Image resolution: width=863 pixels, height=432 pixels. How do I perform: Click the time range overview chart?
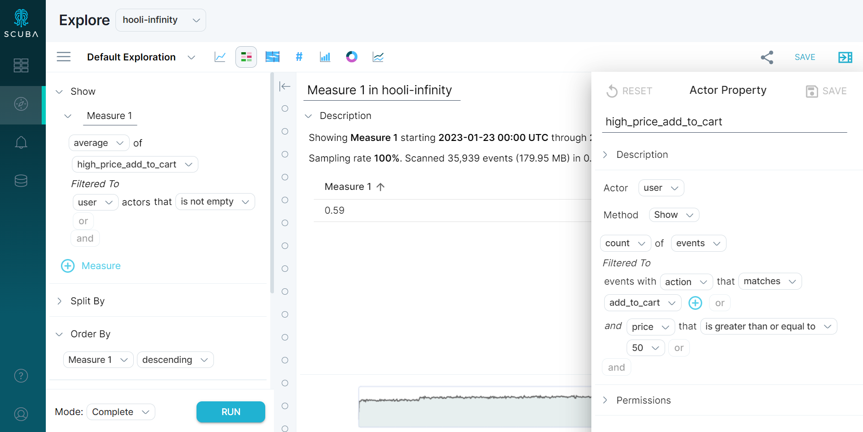tap(475, 406)
